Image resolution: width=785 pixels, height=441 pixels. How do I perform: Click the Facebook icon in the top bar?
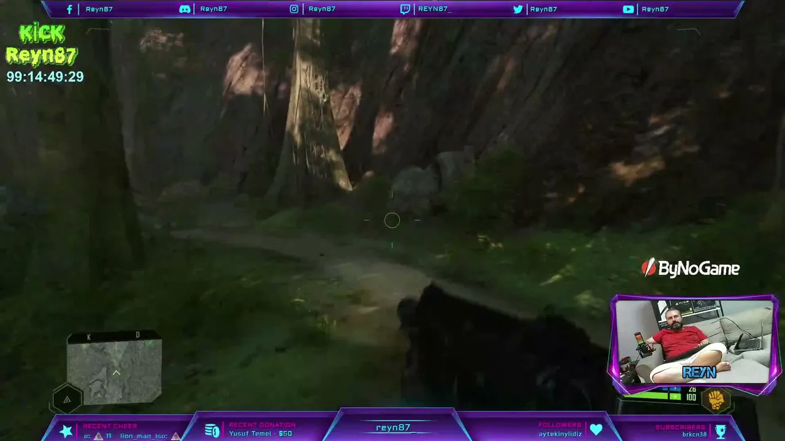69,9
